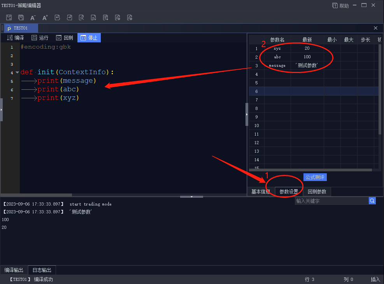Switch to the 编译输出 tab
The height and width of the screenshot is (284, 384).
14,270
